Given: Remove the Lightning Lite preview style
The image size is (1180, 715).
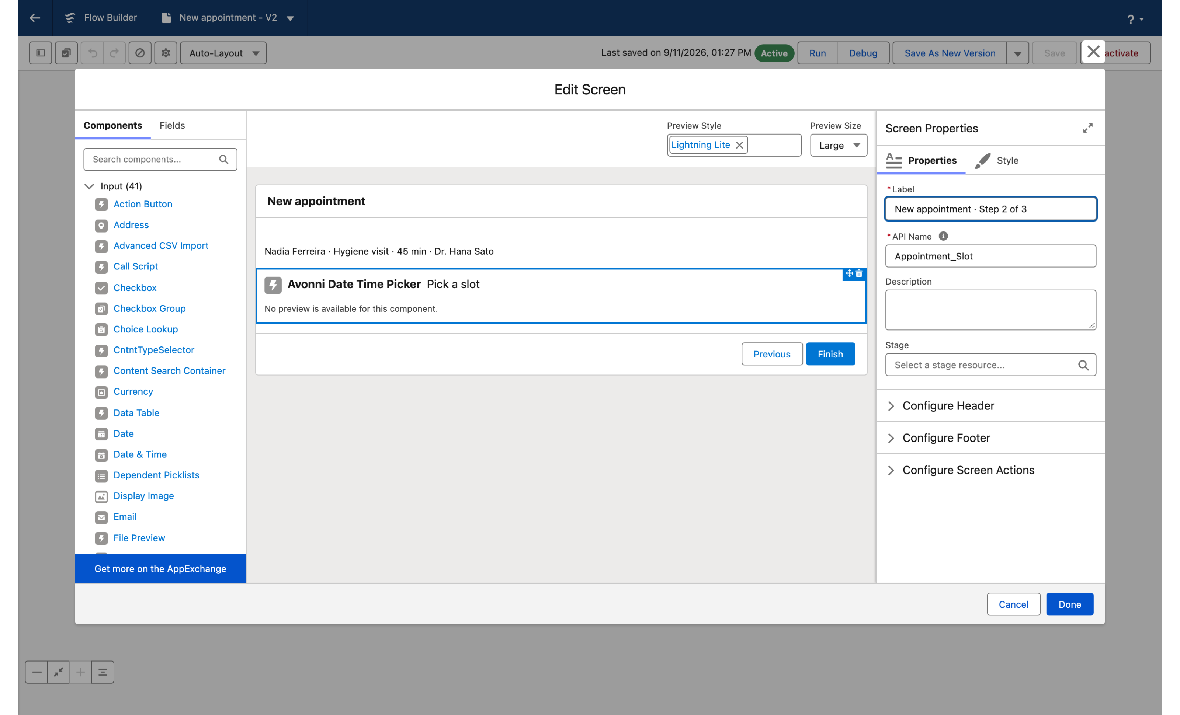Looking at the screenshot, I should [739, 145].
